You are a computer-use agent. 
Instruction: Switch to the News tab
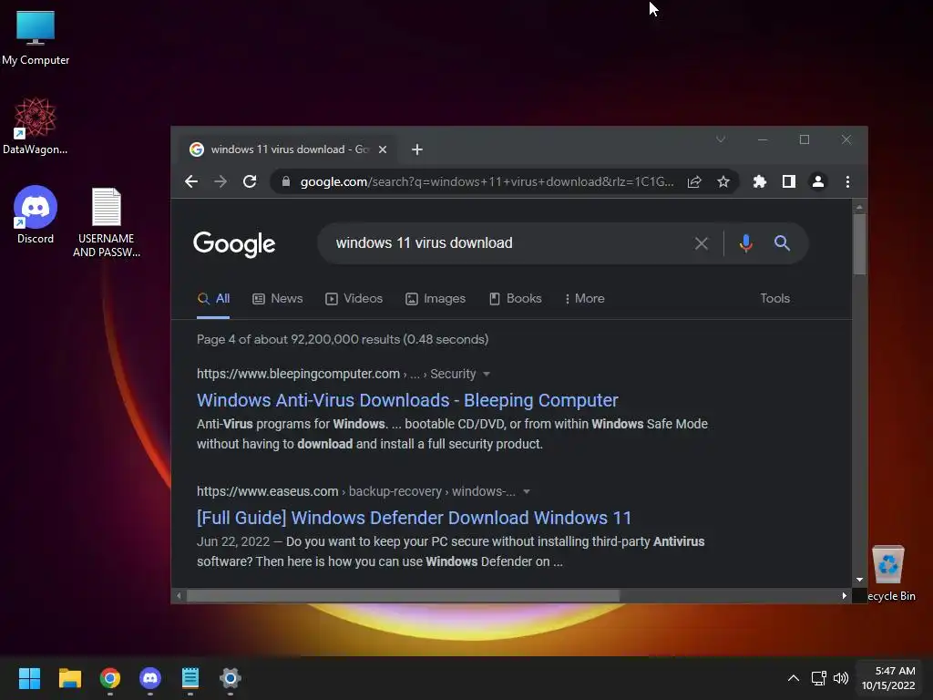278,299
